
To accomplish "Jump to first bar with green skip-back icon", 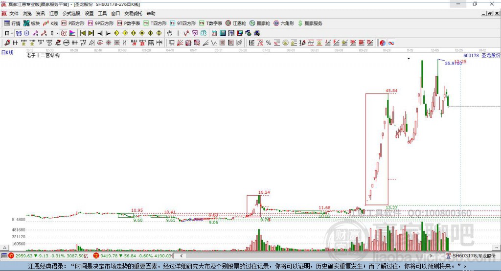I will click(82, 33).
